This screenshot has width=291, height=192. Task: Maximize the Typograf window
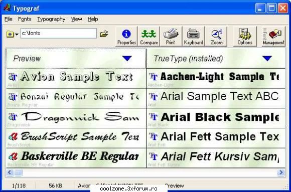[x=271, y=9]
